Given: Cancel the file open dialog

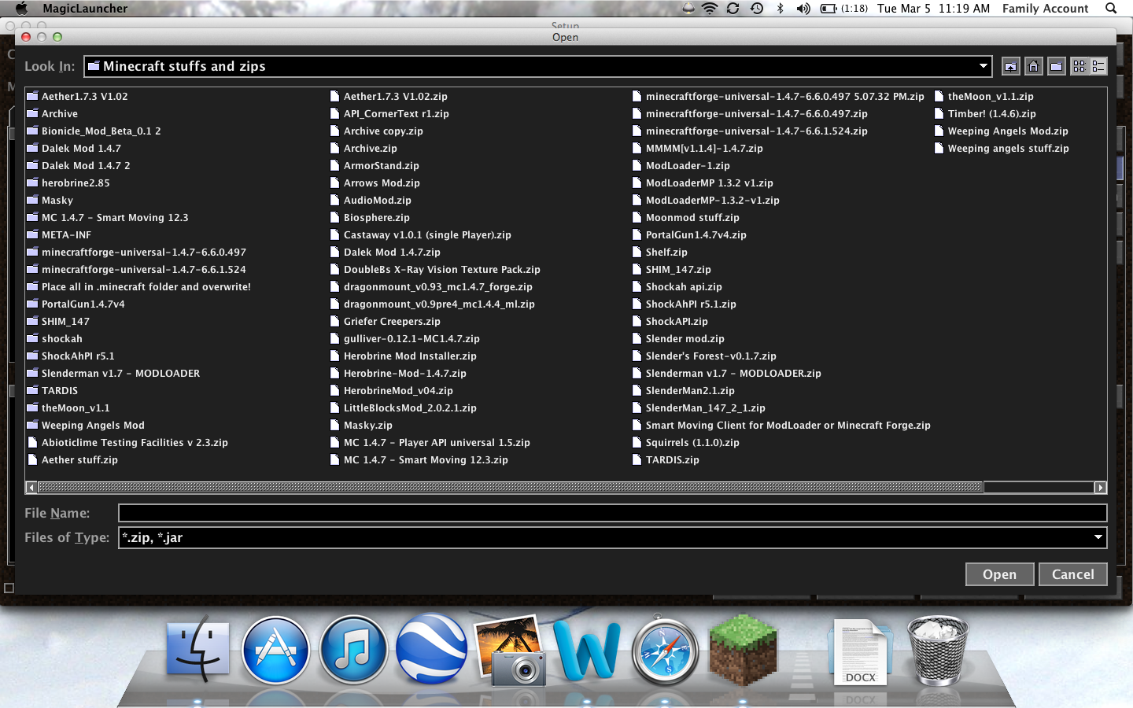Looking at the screenshot, I should (x=1073, y=574).
